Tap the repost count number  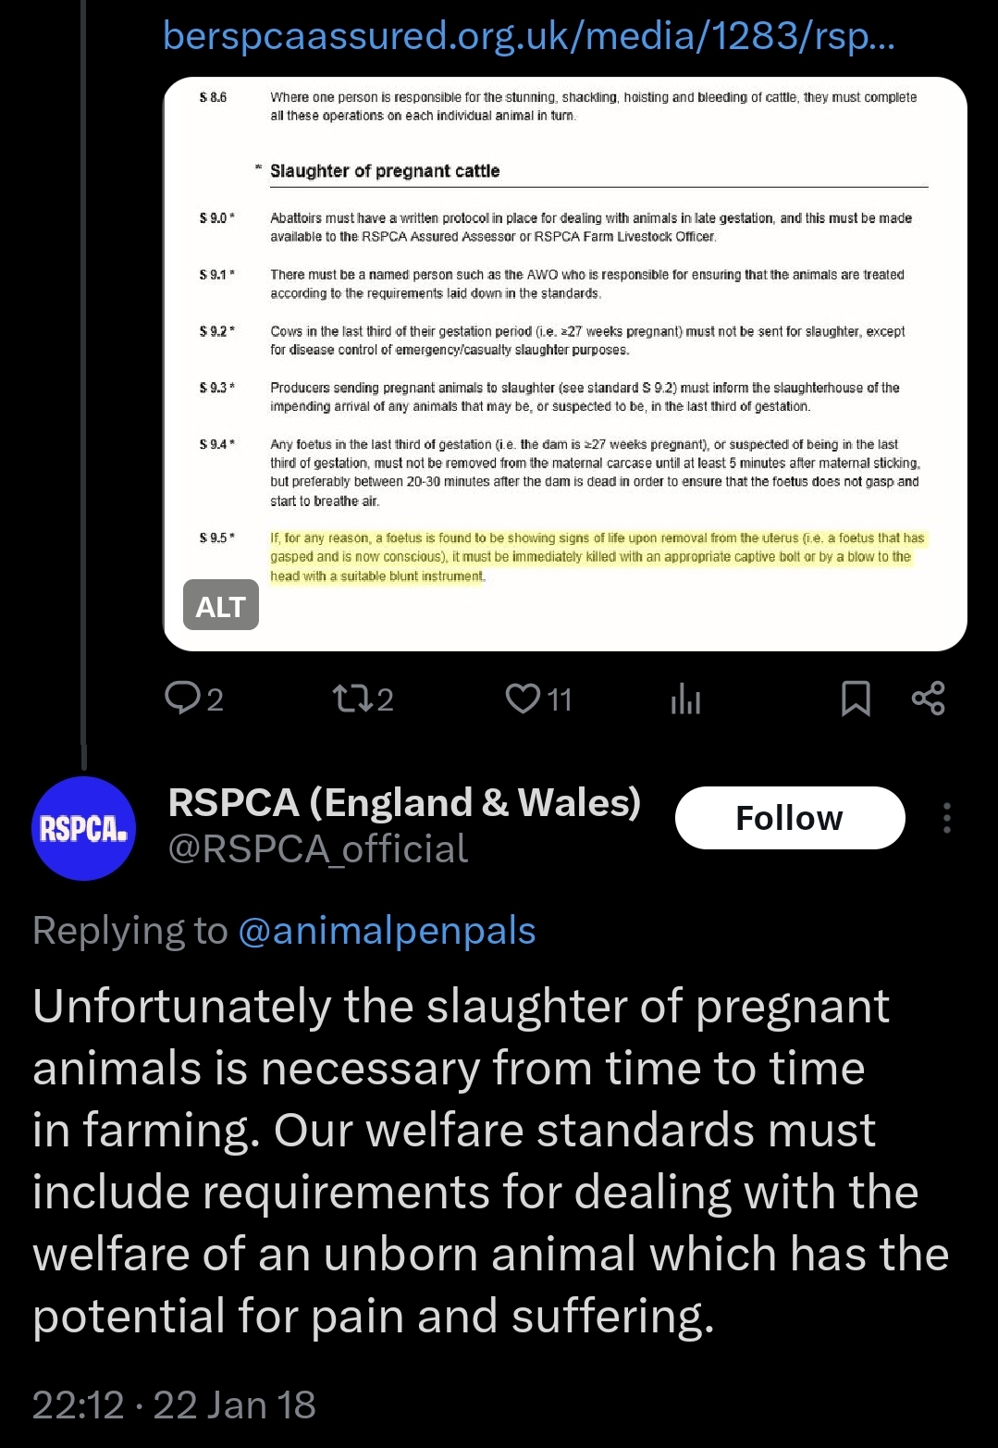pos(386,699)
